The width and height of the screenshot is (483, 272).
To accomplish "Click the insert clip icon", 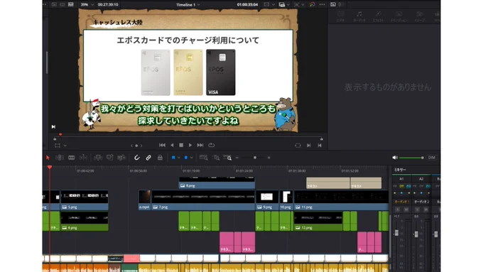I will [98, 158].
